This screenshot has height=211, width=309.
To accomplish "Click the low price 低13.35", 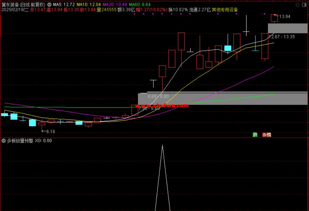I will 71,10.
